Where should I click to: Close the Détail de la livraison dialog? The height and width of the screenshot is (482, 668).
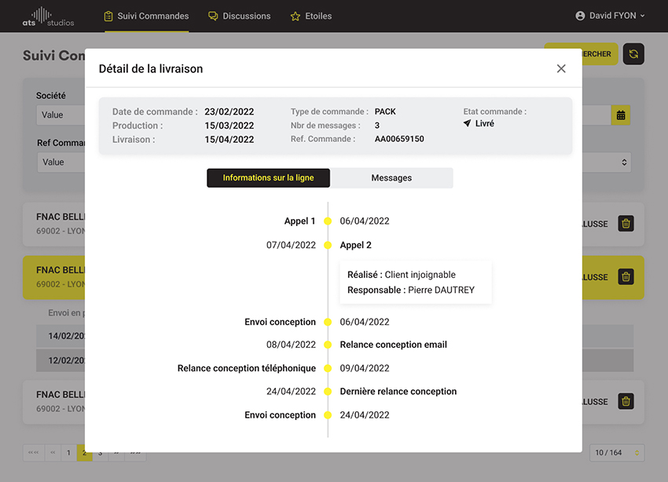click(561, 68)
